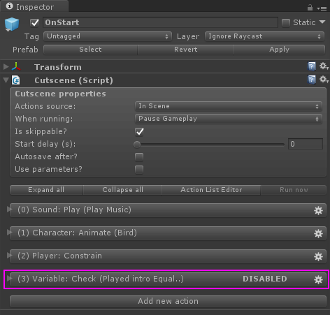This screenshot has height=315, width=330.
Task: Open the Actions source dropdown
Action: coord(229,106)
